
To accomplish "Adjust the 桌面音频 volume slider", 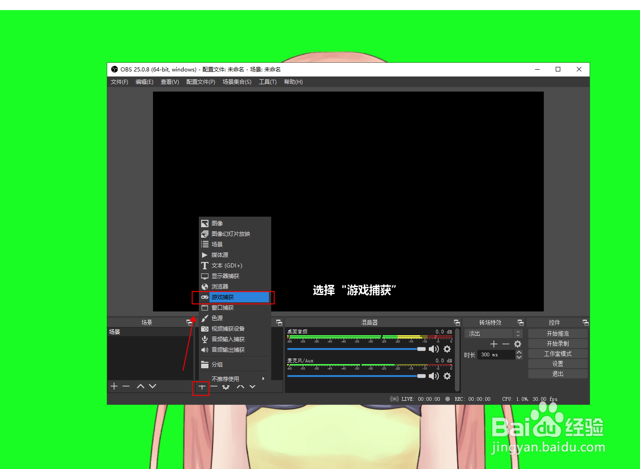I will [356, 349].
